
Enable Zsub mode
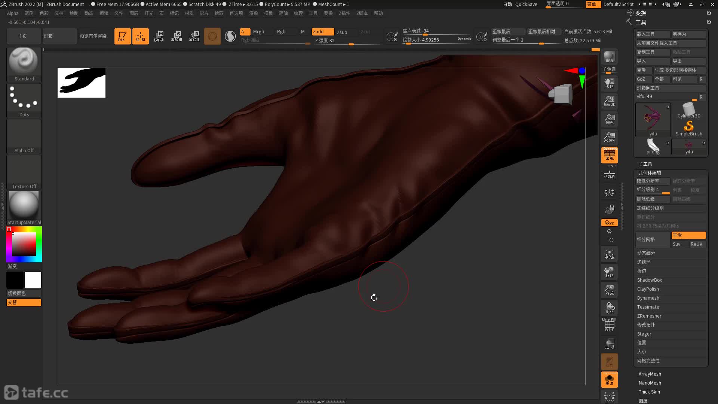(342, 32)
